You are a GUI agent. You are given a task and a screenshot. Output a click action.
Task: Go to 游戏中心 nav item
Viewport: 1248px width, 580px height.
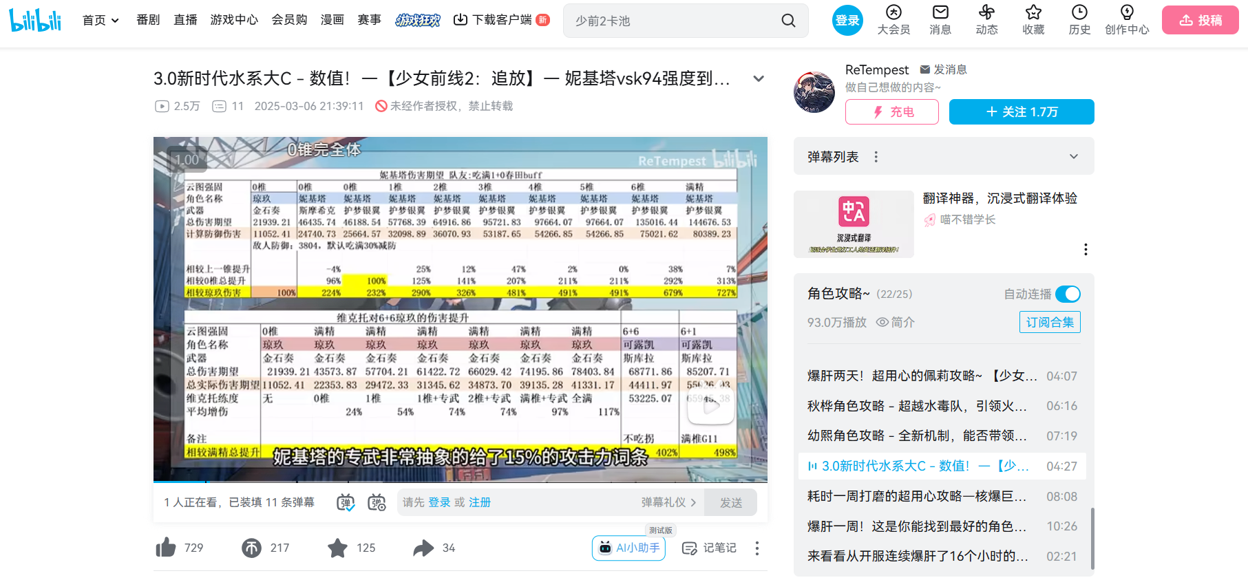click(234, 20)
